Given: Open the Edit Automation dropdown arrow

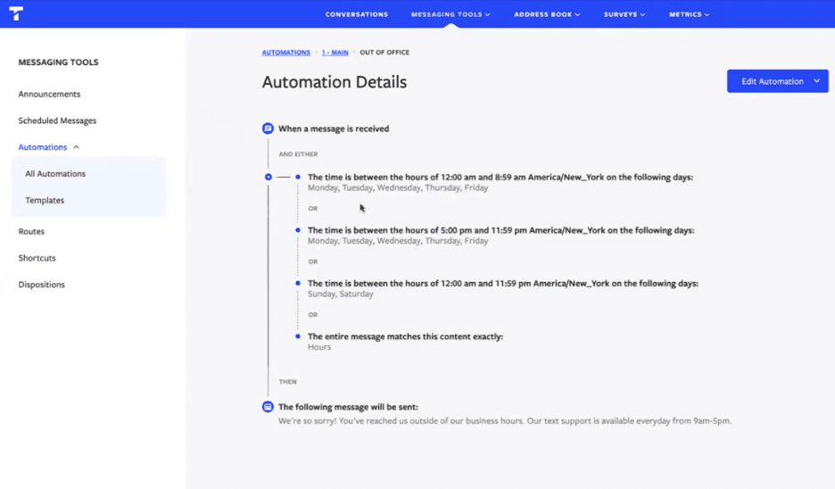Looking at the screenshot, I should [x=816, y=81].
